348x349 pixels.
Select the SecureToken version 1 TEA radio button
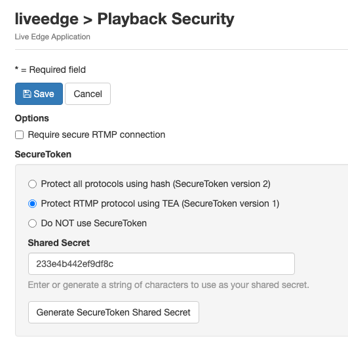click(x=33, y=203)
